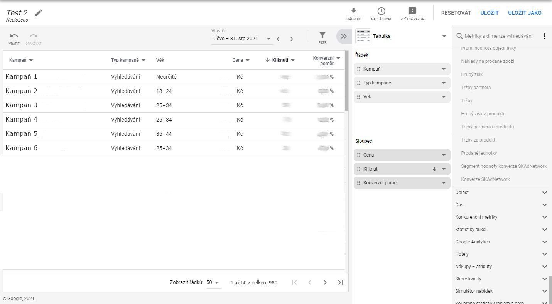This screenshot has width=552, height=304.
Task: Go to the last page of table
Action: tap(341, 282)
